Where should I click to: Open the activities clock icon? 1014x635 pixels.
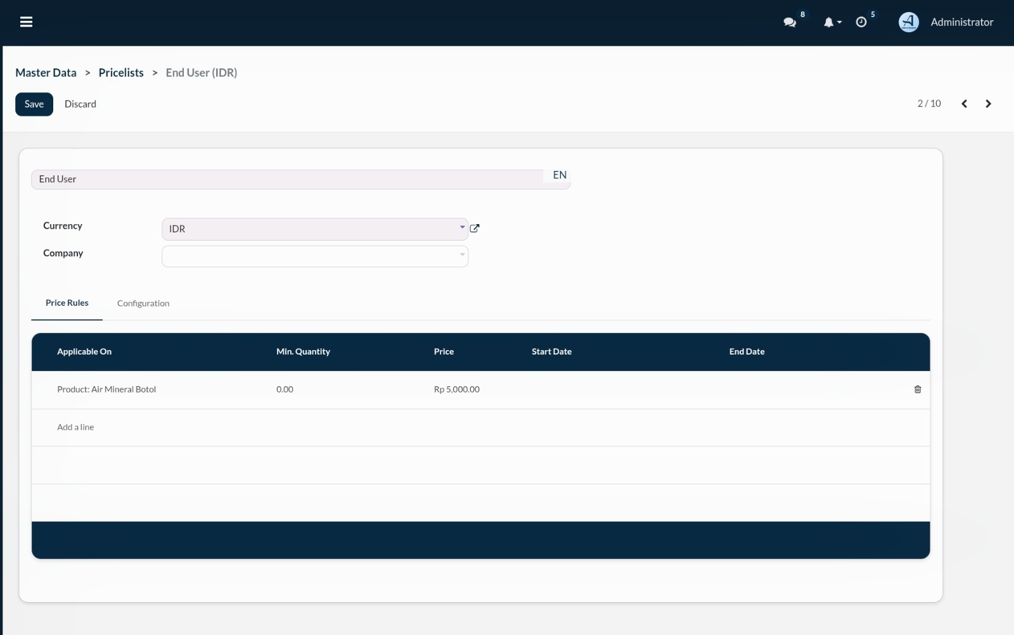pos(861,22)
